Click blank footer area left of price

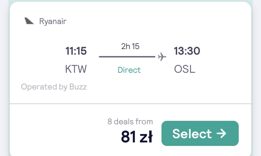(x=58, y=132)
